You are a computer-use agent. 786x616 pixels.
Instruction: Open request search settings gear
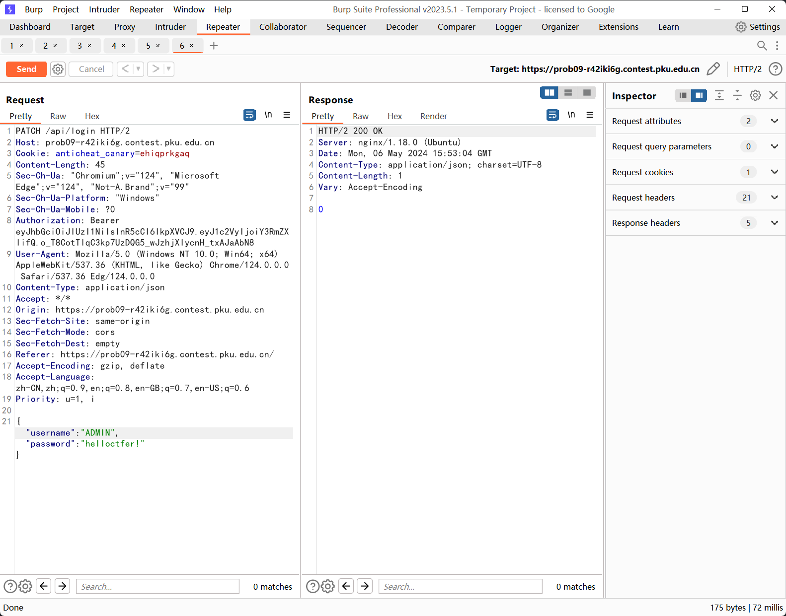pyautogui.click(x=25, y=586)
